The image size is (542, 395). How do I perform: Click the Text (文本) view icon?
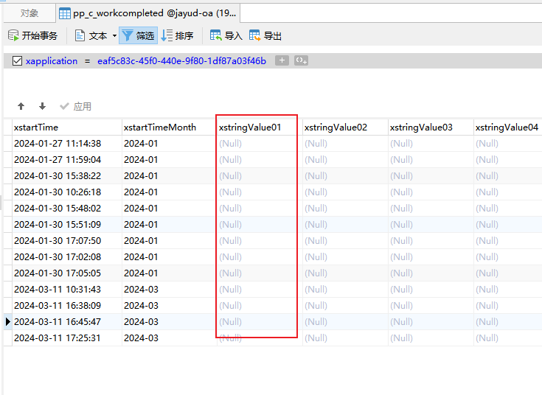(x=80, y=35)
